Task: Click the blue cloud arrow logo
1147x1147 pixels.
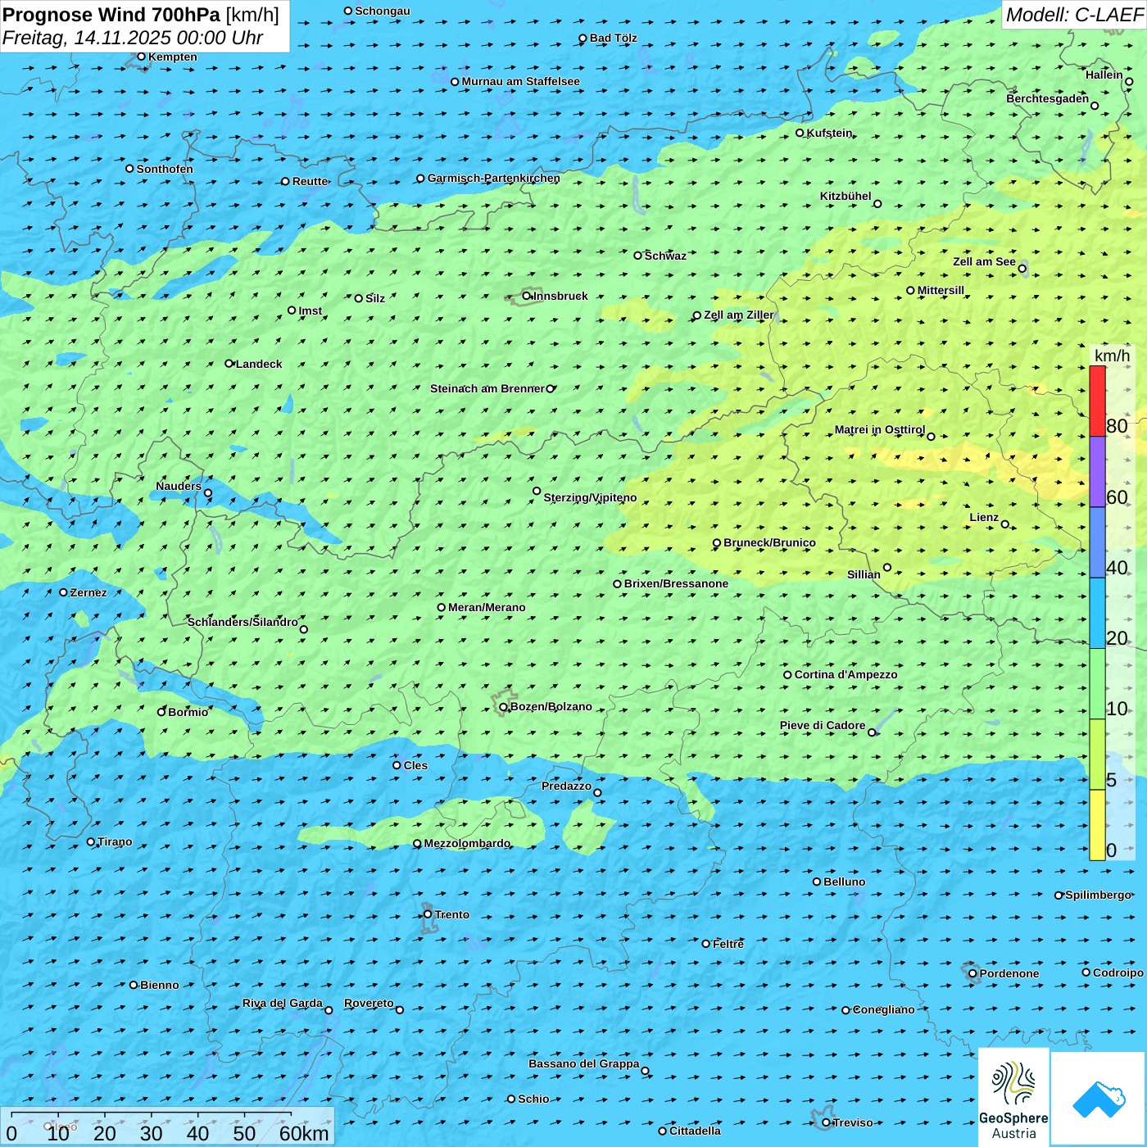Action: [x=1099, y=1098]
